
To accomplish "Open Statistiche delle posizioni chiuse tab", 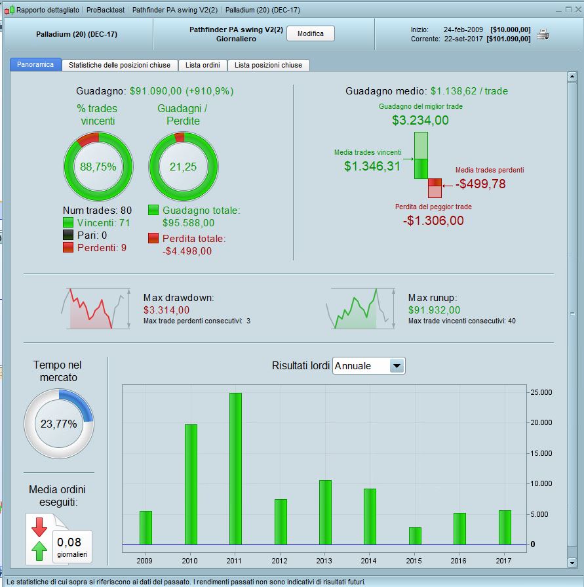I will (119, 65).
